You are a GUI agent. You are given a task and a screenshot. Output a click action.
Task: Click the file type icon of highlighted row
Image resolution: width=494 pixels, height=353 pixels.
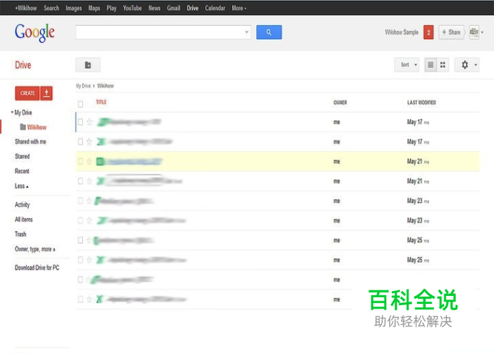[x=100, y=161]
